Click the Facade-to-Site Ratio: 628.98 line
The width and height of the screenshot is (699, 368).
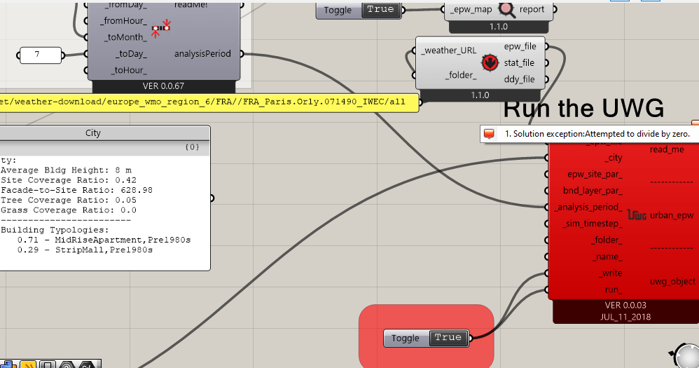pyautogui.click(x=76, y=190)
